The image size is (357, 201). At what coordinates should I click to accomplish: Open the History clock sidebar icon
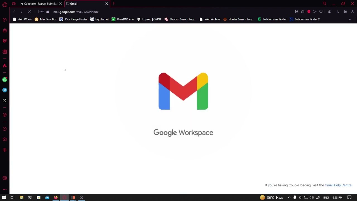click(5, 129)
